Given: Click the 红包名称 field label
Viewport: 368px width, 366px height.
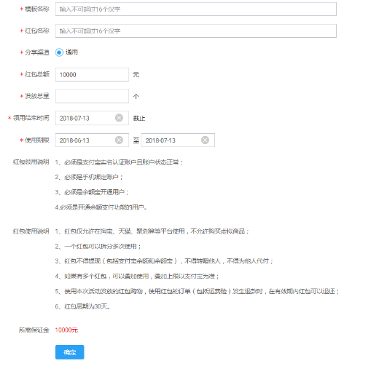Looking at the screenshot, I should (x=37, y=31).
